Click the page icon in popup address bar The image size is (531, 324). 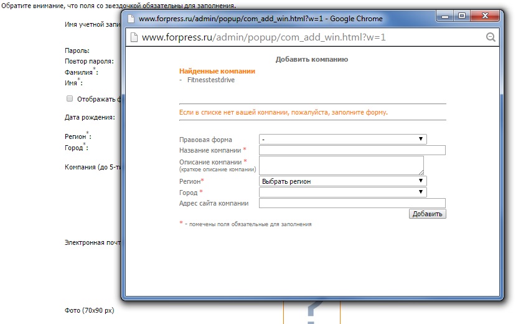(134, 37)
